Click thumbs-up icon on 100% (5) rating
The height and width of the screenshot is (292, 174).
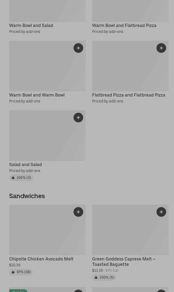pyautogui.click(x=96, y=277)
